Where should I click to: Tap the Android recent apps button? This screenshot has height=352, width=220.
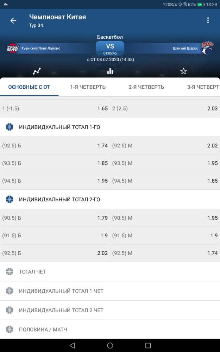tap(148, 345)
